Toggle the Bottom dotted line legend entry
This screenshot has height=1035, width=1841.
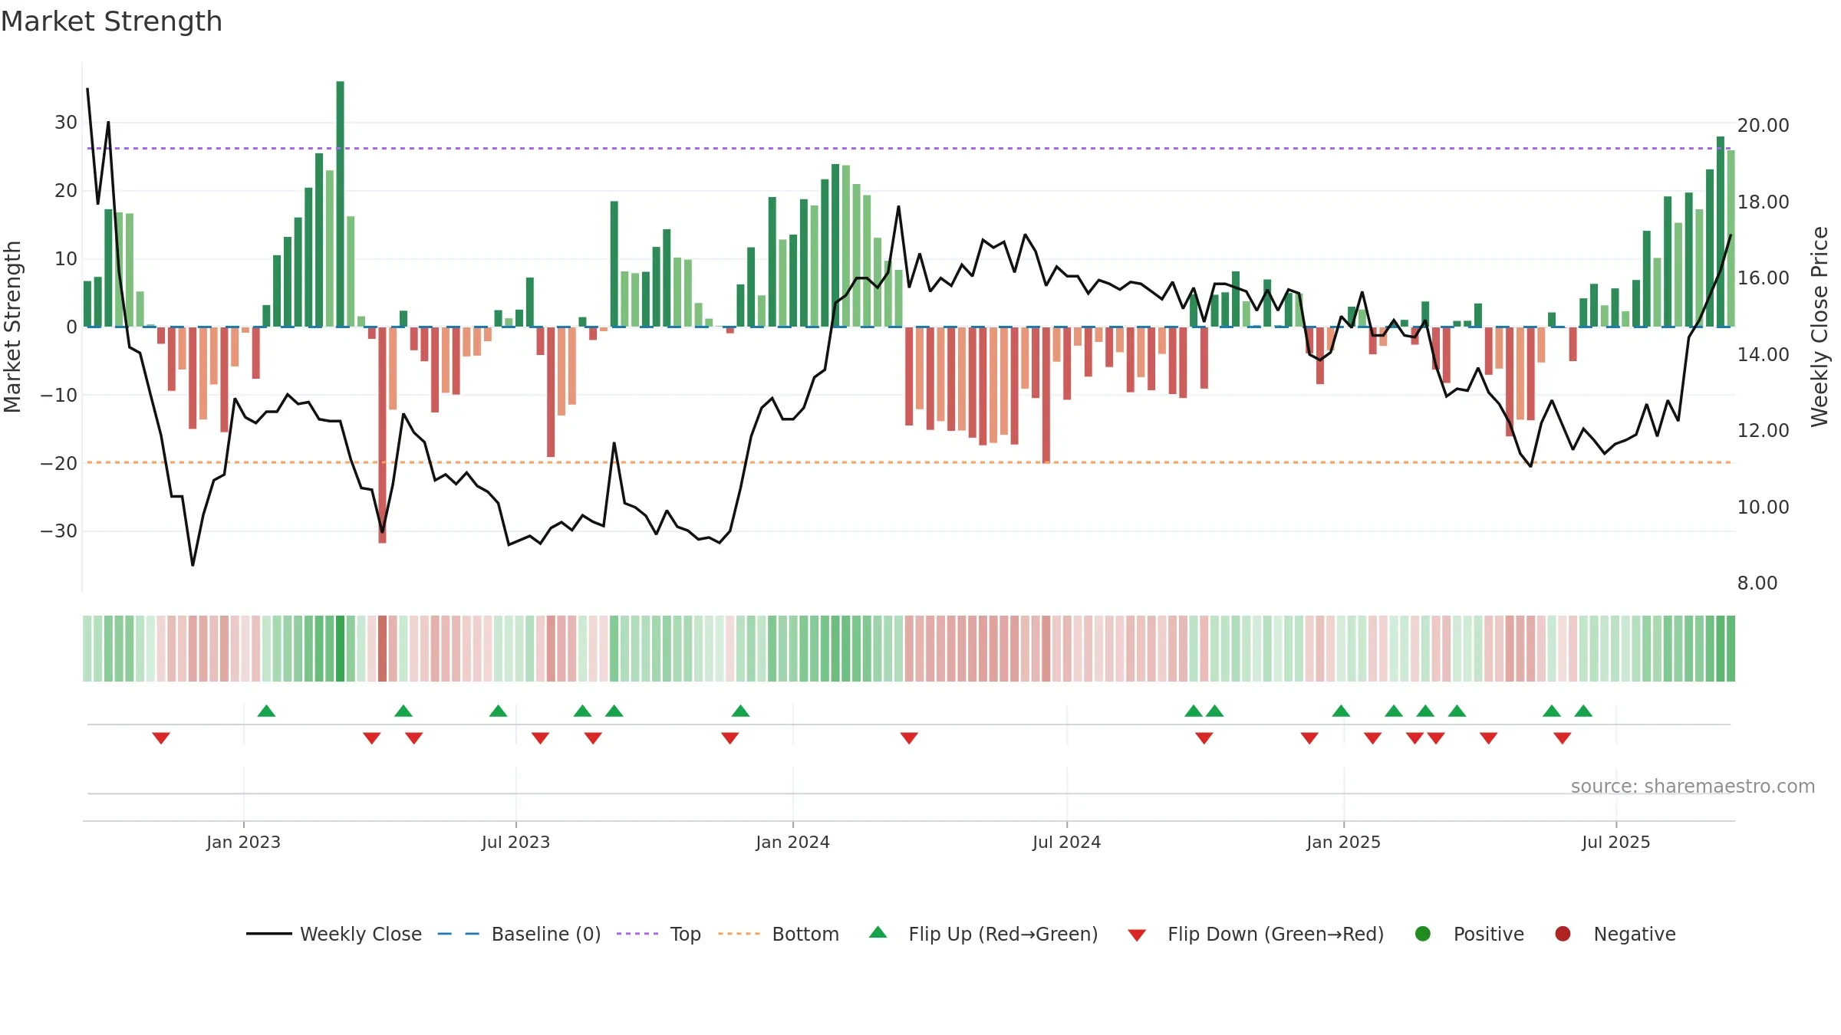click(x=779, y=934)
